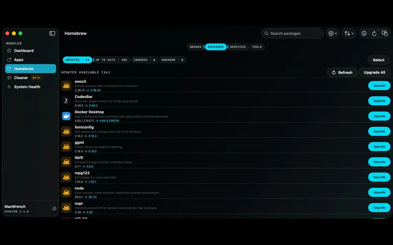Image resolution: width=393 pixels, height=245 pixels.
Task: Focus the Search packages field
Action: pos(292,33)
